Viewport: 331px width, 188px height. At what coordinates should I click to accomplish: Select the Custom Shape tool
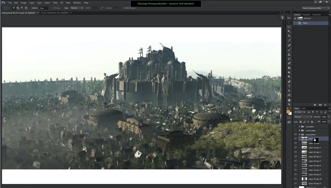[289, 95]
